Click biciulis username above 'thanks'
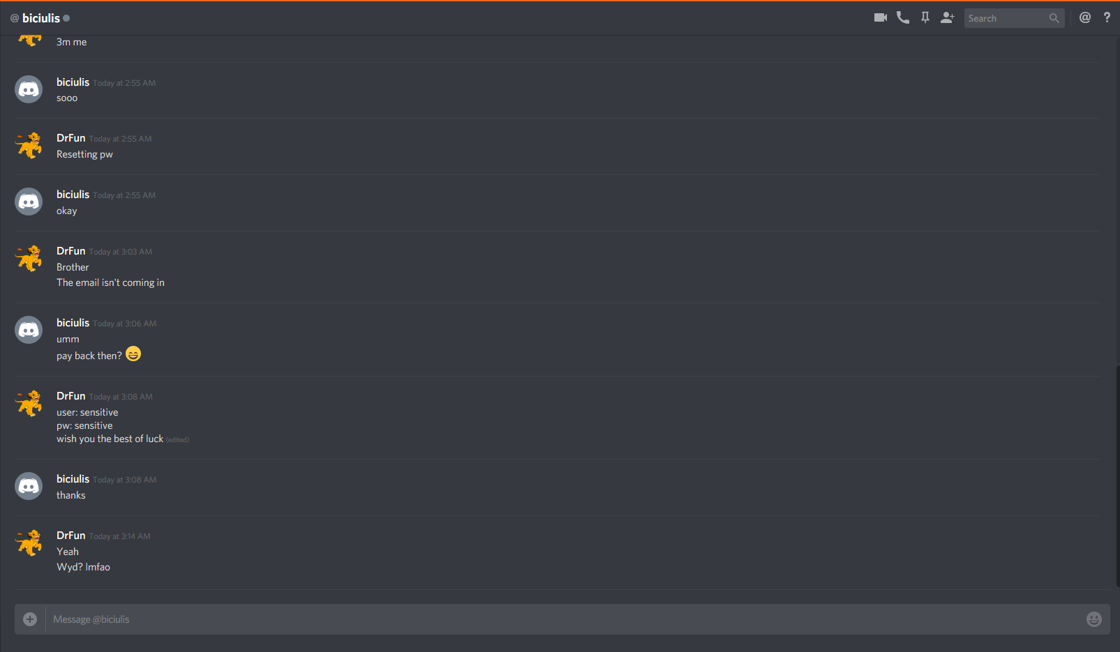The width and height of the screenshot is (1120, 652). (73, 479)
